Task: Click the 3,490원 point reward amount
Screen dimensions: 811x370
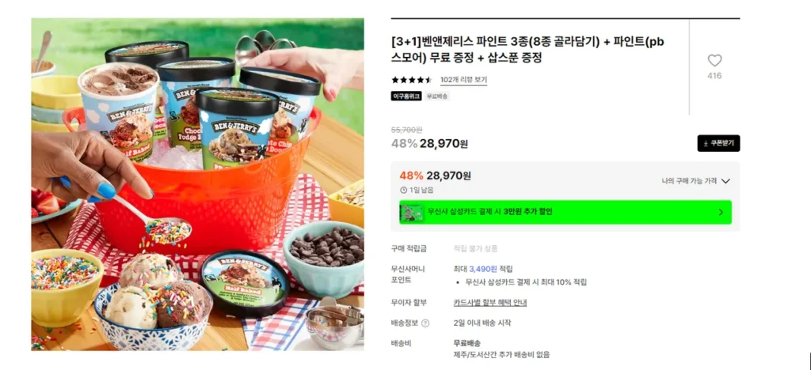Action: point(483,269)
